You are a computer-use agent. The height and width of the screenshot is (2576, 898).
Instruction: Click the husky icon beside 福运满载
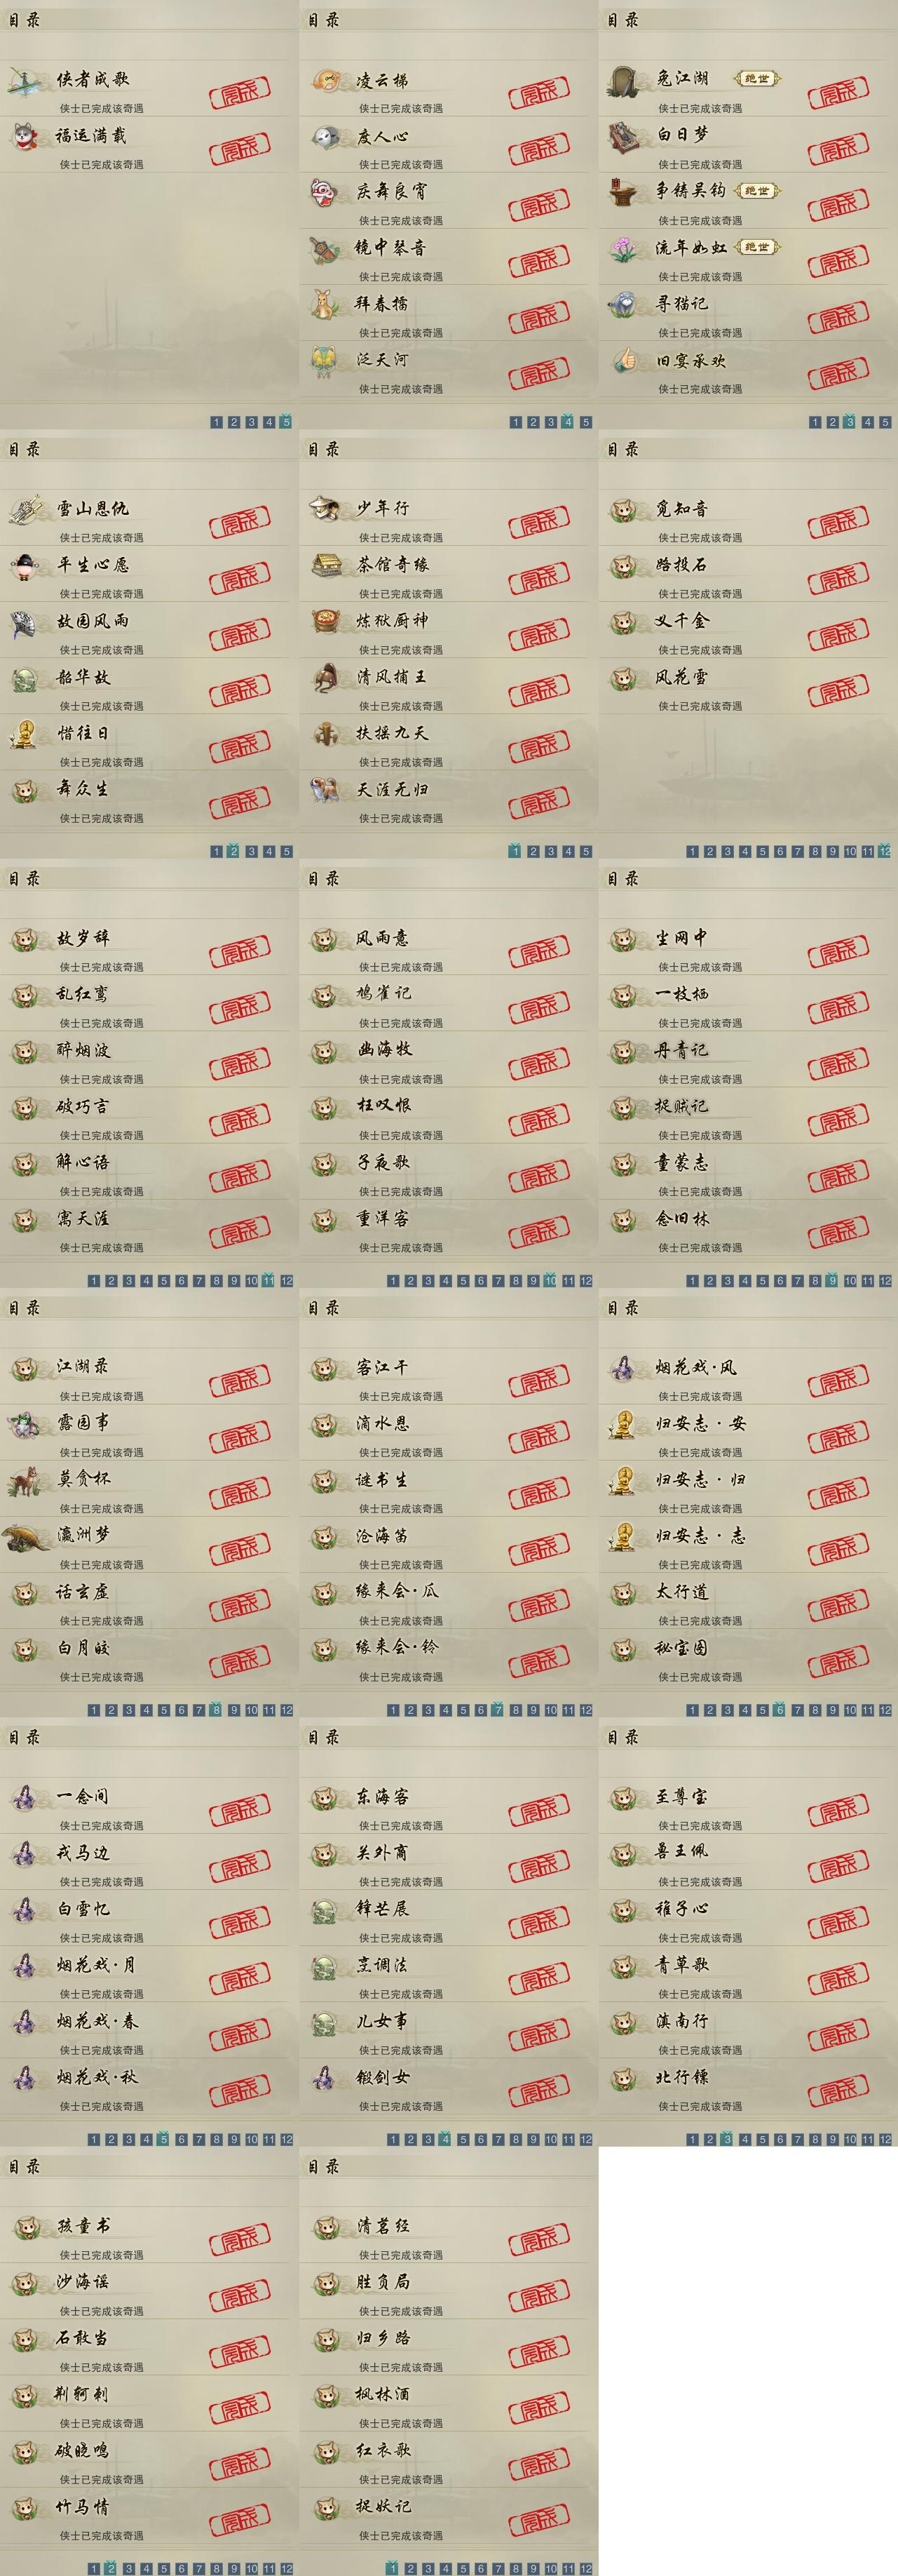pos(25,135)
